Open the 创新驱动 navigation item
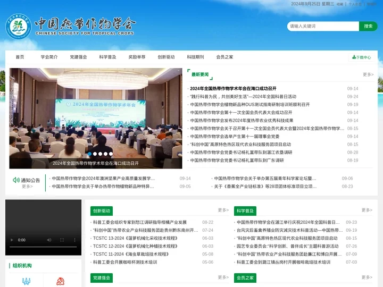383x287 pixels. pos(166,57)
